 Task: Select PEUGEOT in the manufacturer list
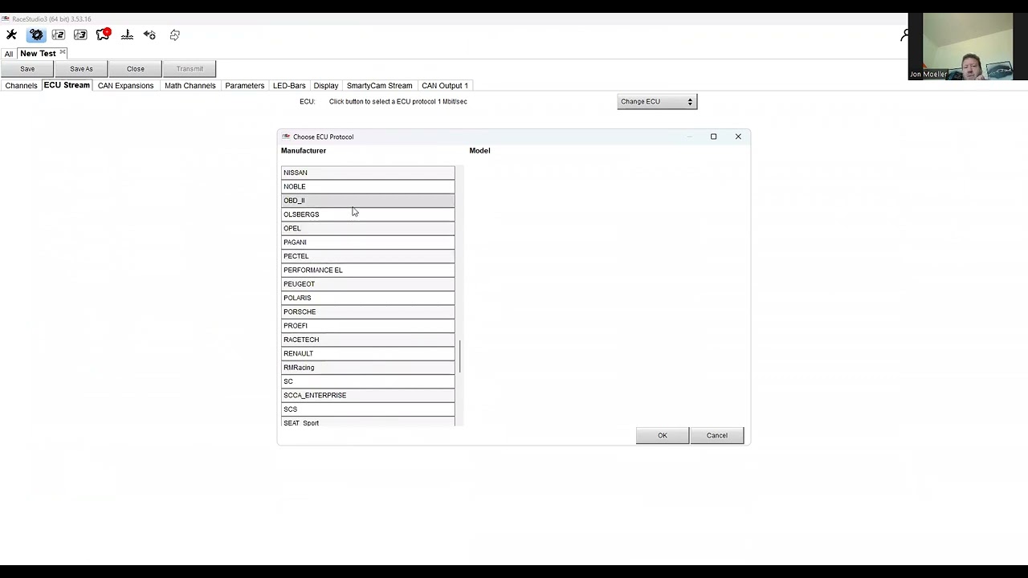tap(368, 284)
